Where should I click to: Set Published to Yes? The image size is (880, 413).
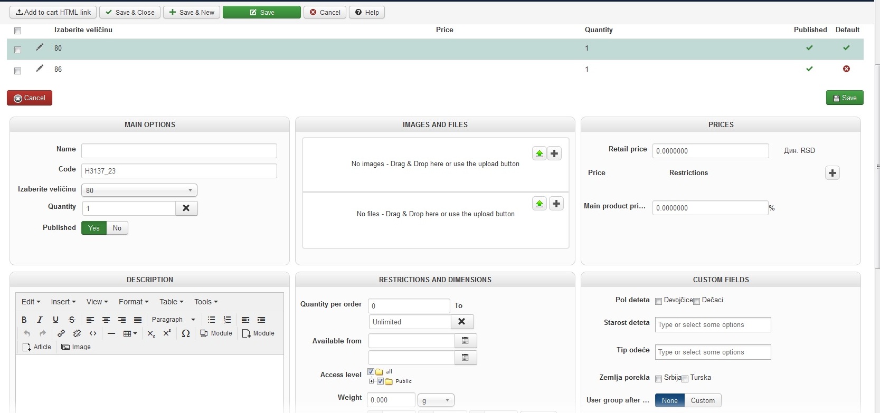click(94, 228)
